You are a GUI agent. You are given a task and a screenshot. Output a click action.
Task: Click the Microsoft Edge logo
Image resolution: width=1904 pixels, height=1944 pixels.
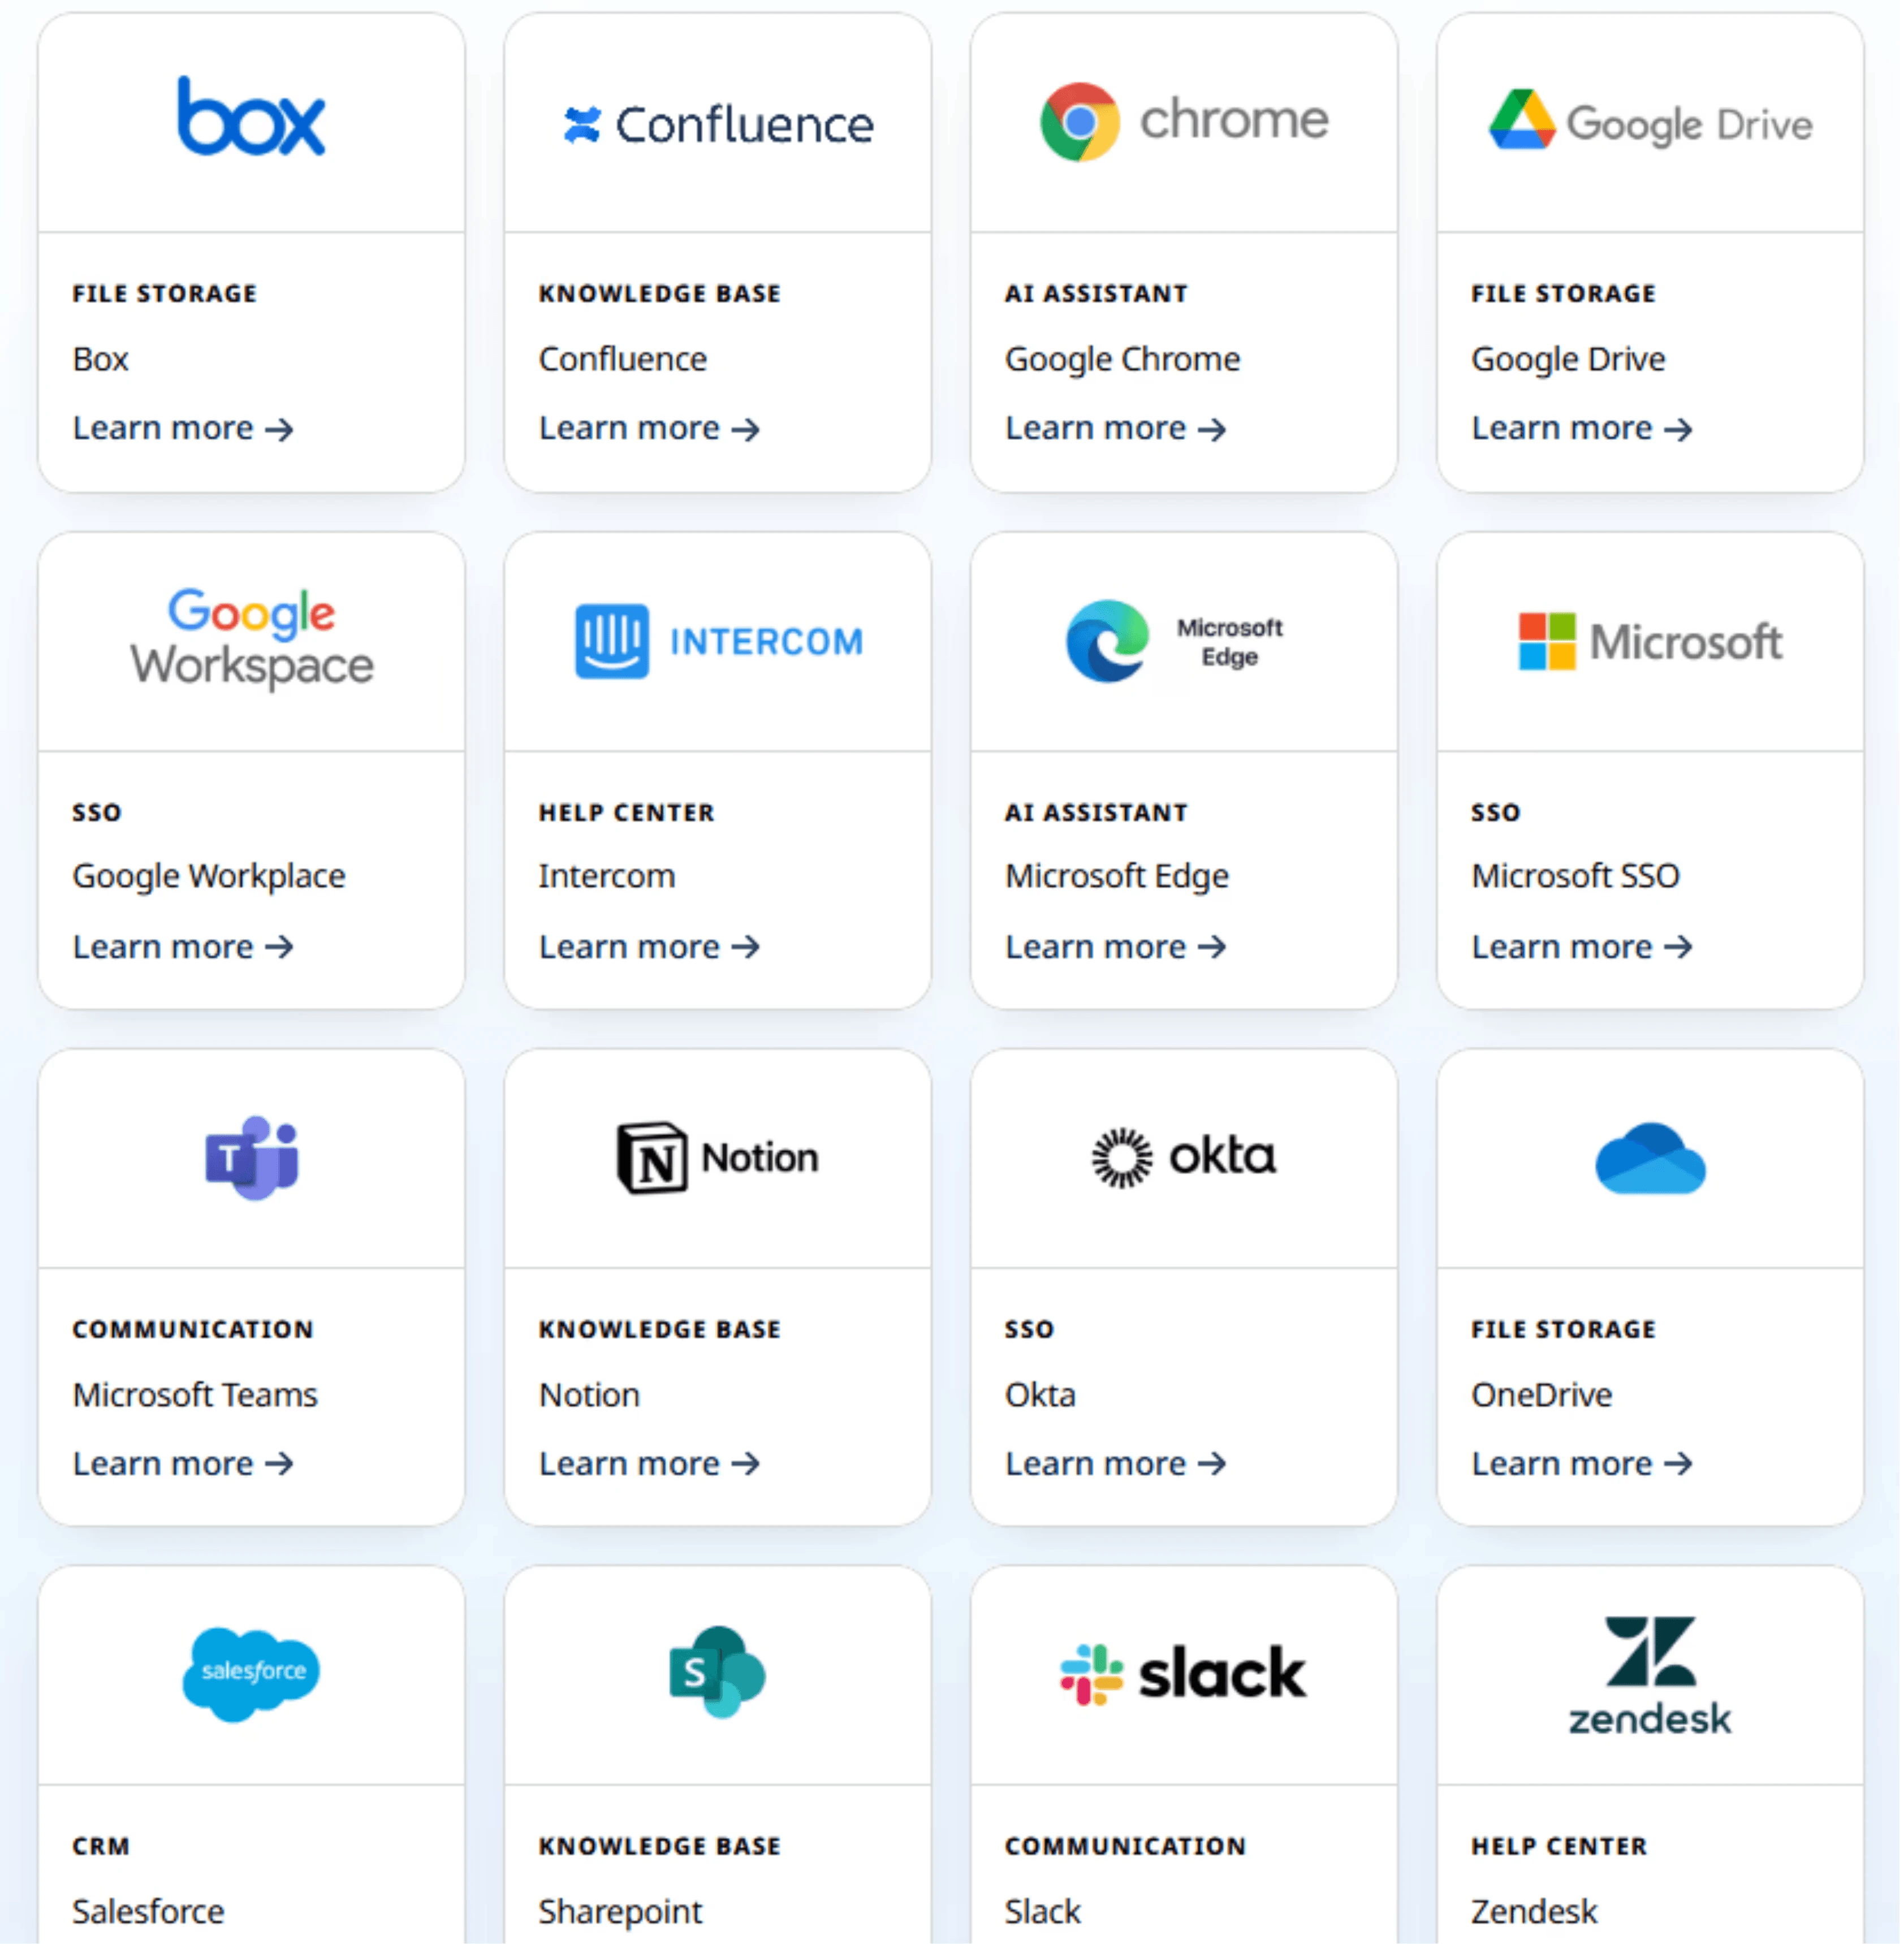click(x=1174, y=641)
